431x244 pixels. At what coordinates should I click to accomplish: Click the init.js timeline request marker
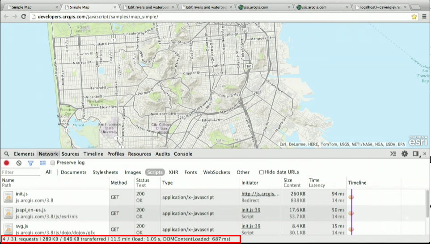point(351,197)
